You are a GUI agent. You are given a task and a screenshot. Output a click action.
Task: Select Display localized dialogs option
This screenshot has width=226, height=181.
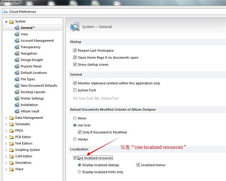(x=79, y=165)
